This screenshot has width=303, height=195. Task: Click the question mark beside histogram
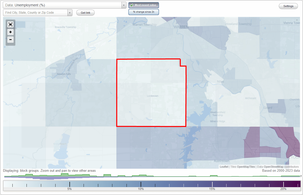[301, 176]
